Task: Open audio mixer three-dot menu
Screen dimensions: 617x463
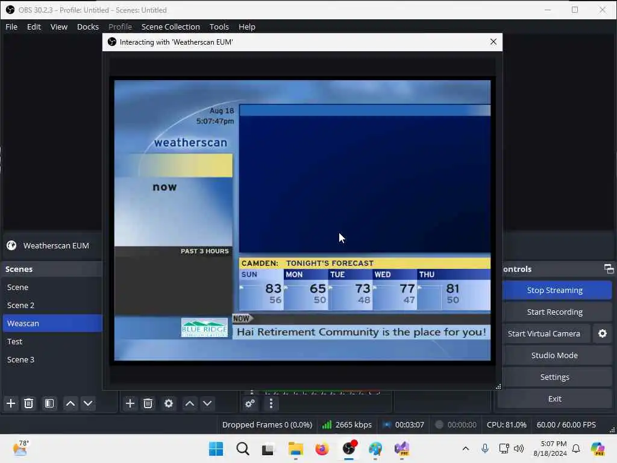Action: 271,403
